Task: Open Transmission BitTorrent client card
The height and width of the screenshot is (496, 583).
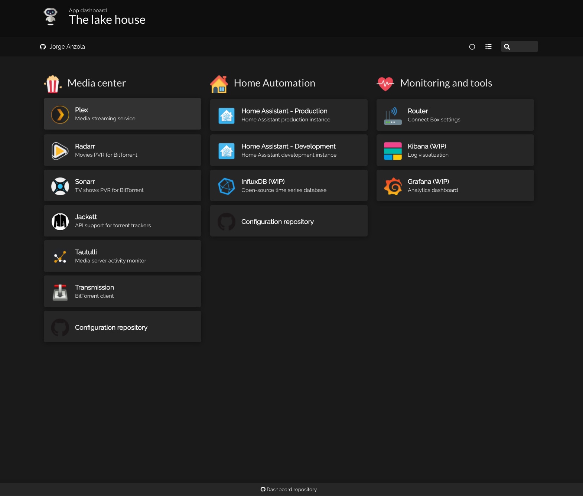Action: (x=123, y=291)
